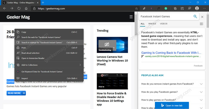Click the address bar URL geekermag.com
209x109 pixels.
(x=51, y=9)
